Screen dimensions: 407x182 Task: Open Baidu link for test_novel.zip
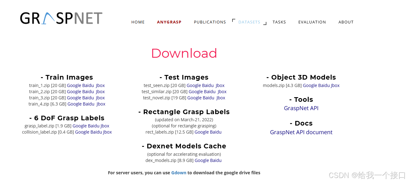[x=209, y=98]
